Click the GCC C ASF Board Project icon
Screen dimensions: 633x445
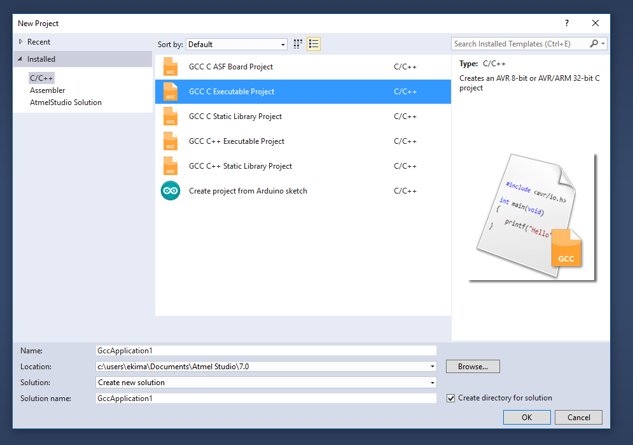tap(170, 67)
